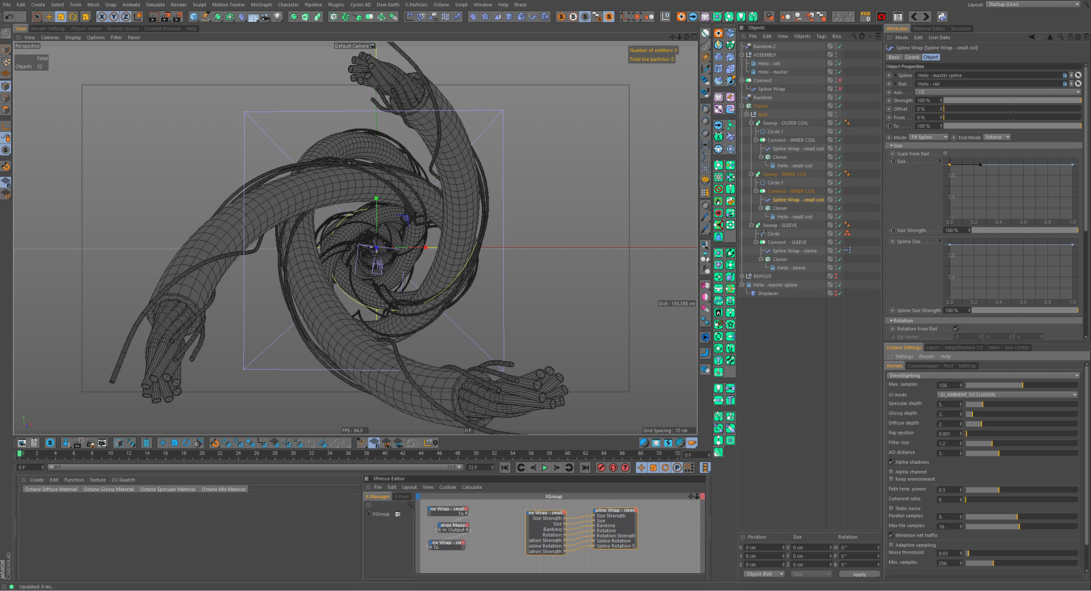
Task: Toggle the Minimize net traffic checkbox
Action: pyautogui.click(x=891, y=535)
